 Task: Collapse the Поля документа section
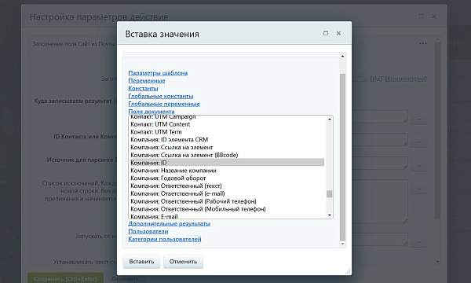coord(152,112)
